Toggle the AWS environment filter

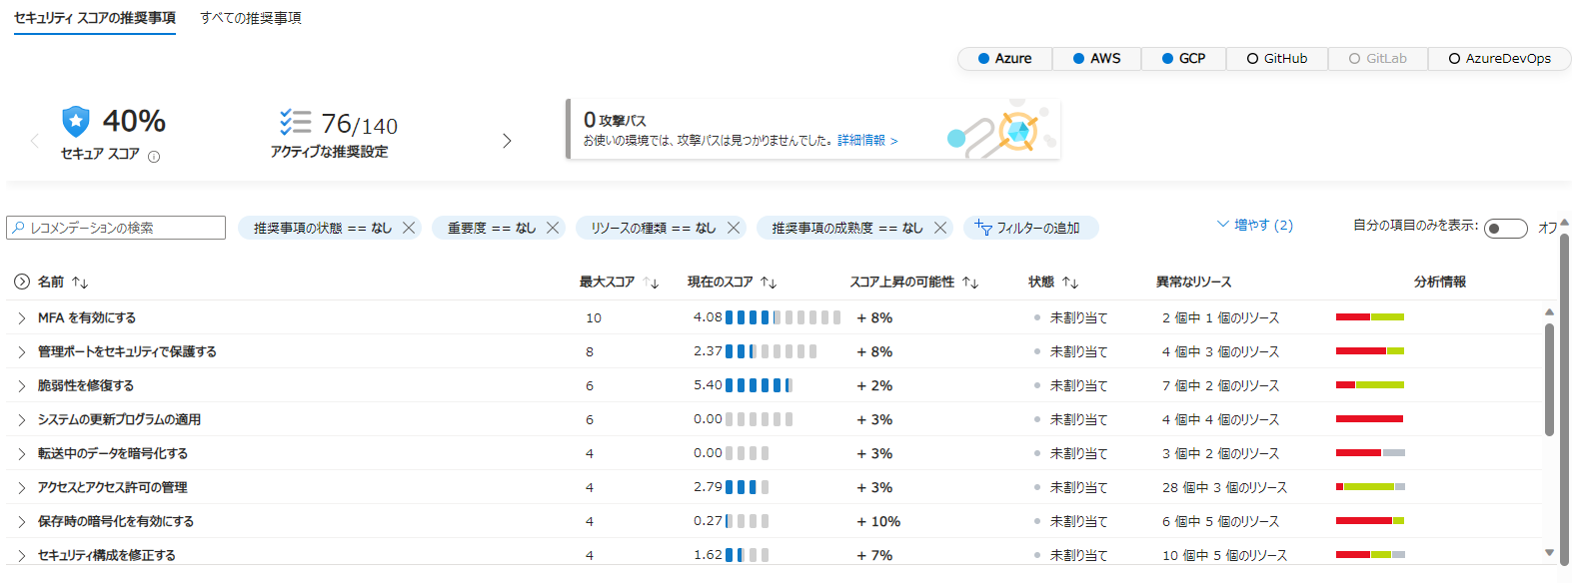click(1096, 59)
